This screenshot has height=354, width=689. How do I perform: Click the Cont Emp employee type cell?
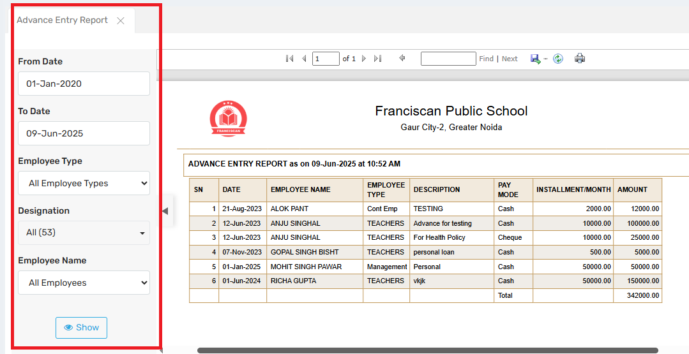(386, 209)
